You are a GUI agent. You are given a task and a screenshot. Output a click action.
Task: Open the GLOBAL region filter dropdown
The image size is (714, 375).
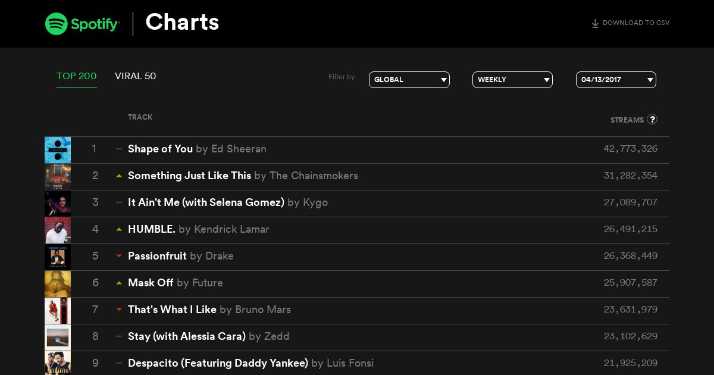(409, 80)
